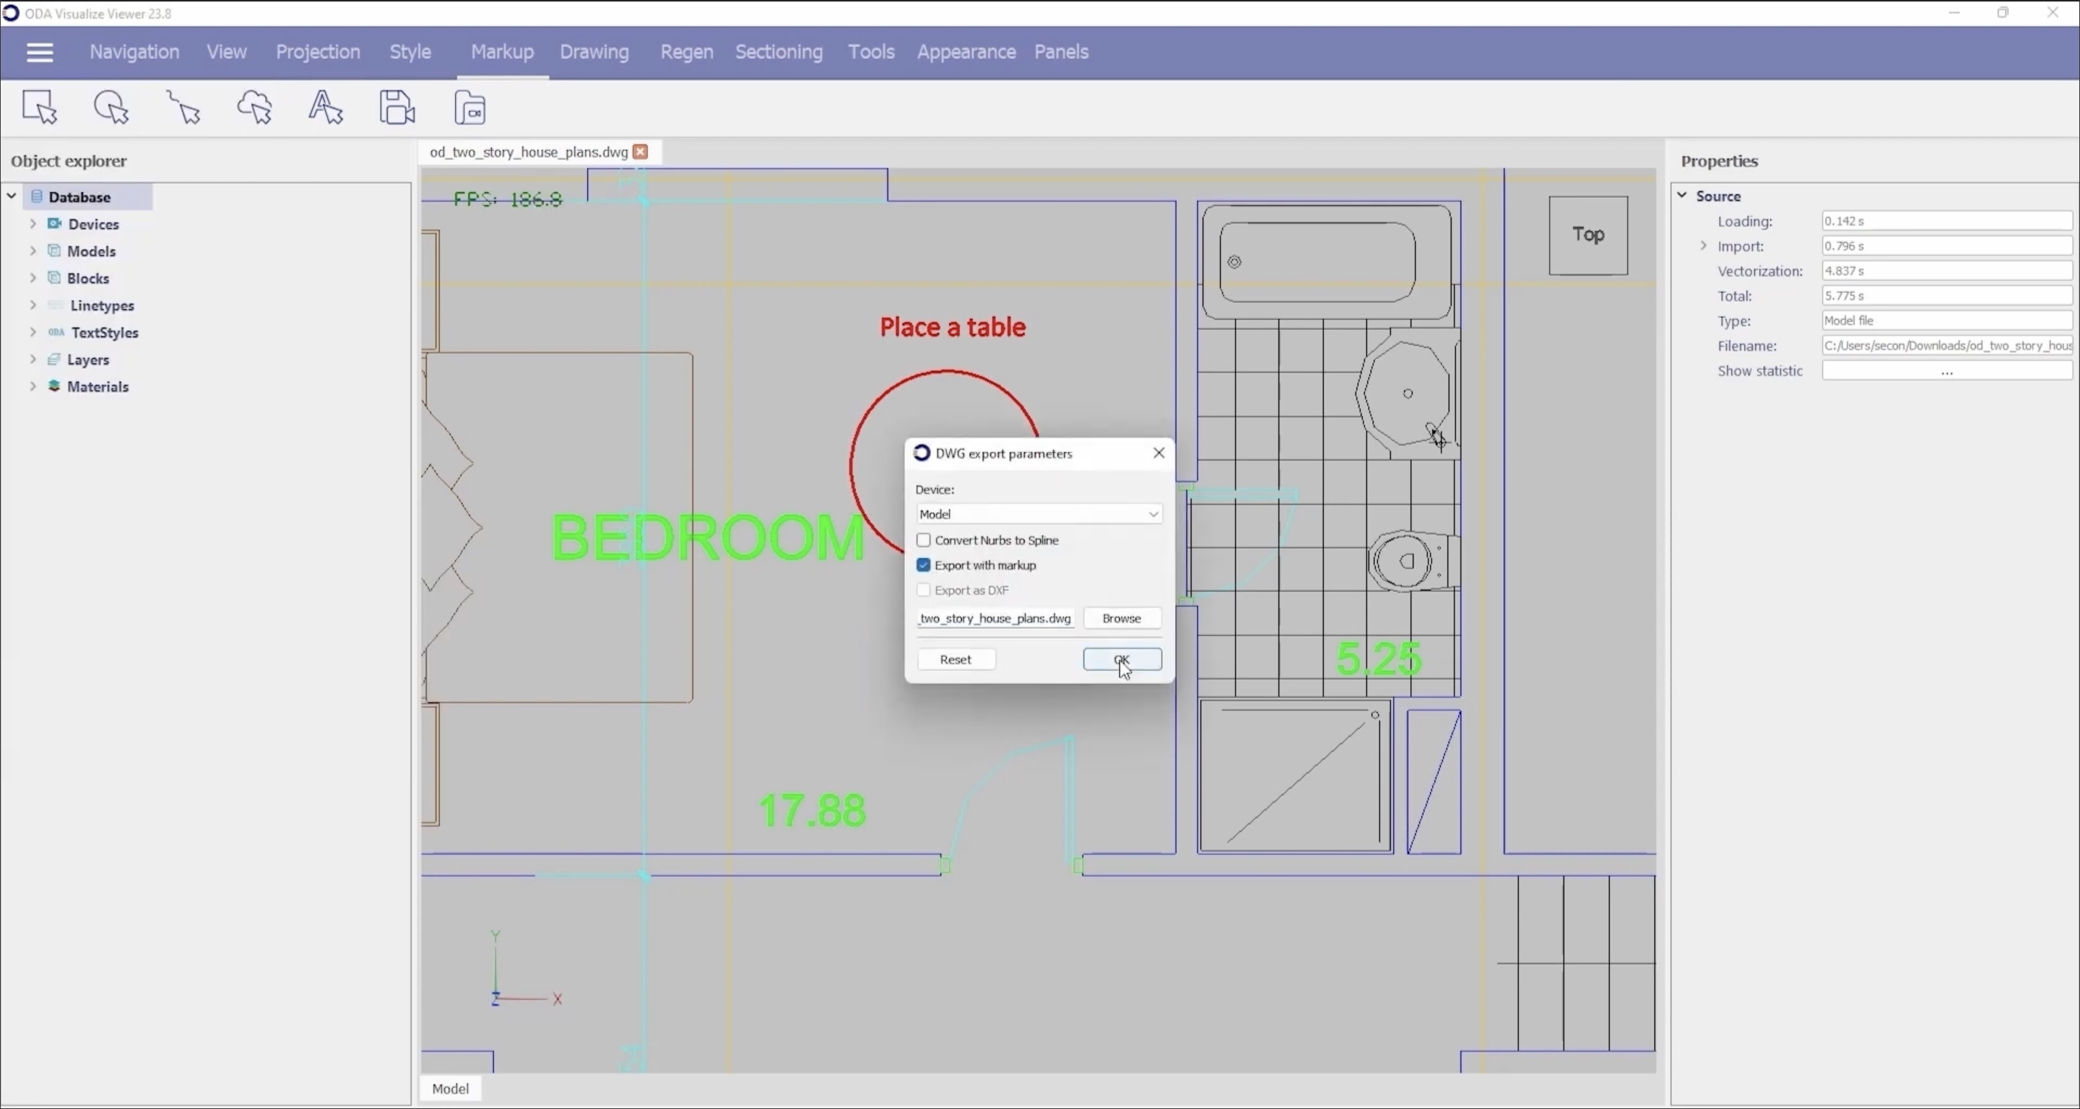
Task: Expand the Devices tree node
Action: [x=33, y=224]
